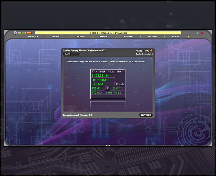Close the course with the red X
The height and width of the screenshot is (176, 216).
pyautogui.click(x=202, y=33)
